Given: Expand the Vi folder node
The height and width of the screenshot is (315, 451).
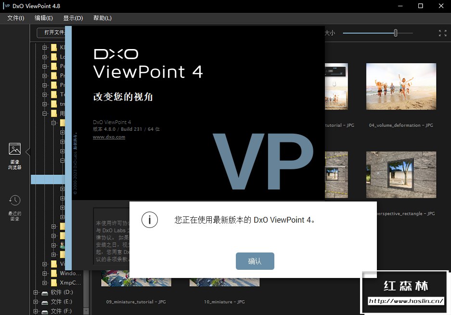Looking at the screenshot, I should click(45, 264).
